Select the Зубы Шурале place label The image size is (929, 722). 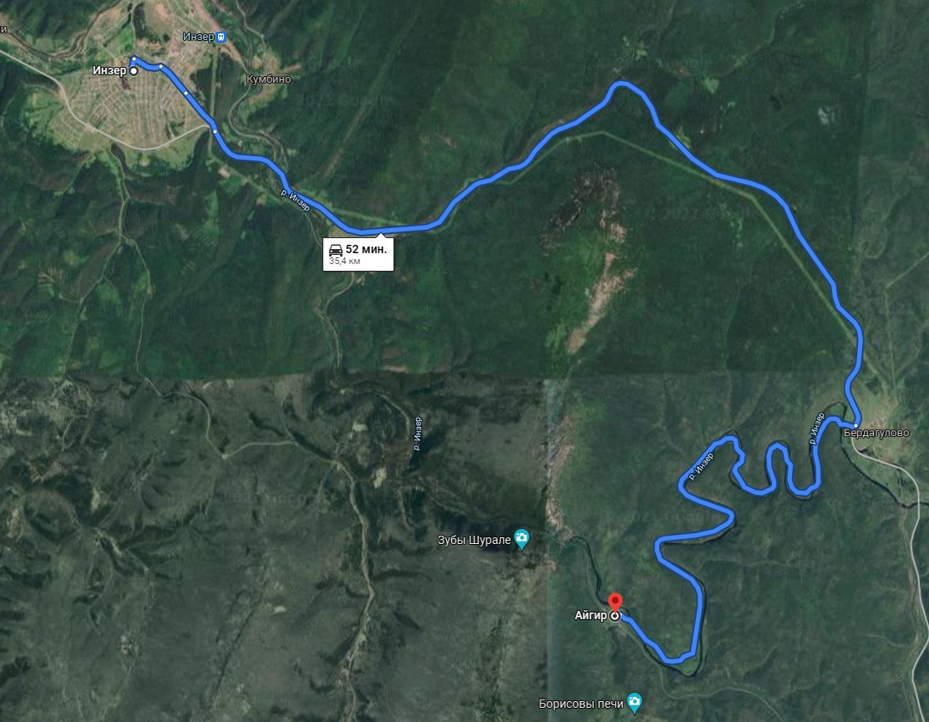474,540
